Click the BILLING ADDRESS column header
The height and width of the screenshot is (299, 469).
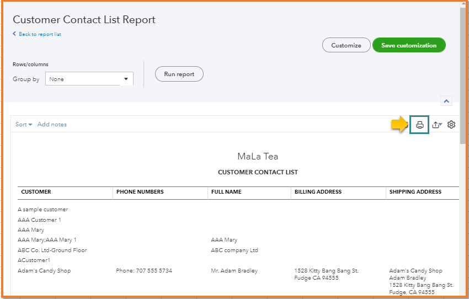pyautogui.click(x=318, y=192)
